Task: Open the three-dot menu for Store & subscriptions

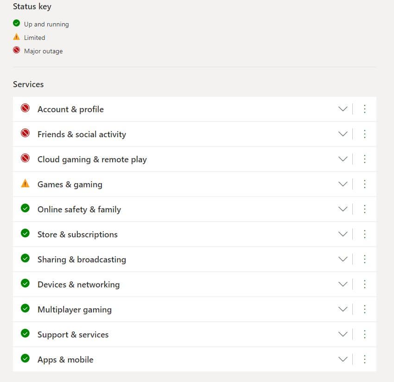Action: [364, 234]
